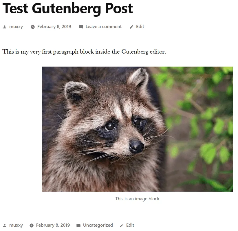Click the Test Gutenberg Post title
This screenshot has height=231, width=238.
tap(68, 8)
